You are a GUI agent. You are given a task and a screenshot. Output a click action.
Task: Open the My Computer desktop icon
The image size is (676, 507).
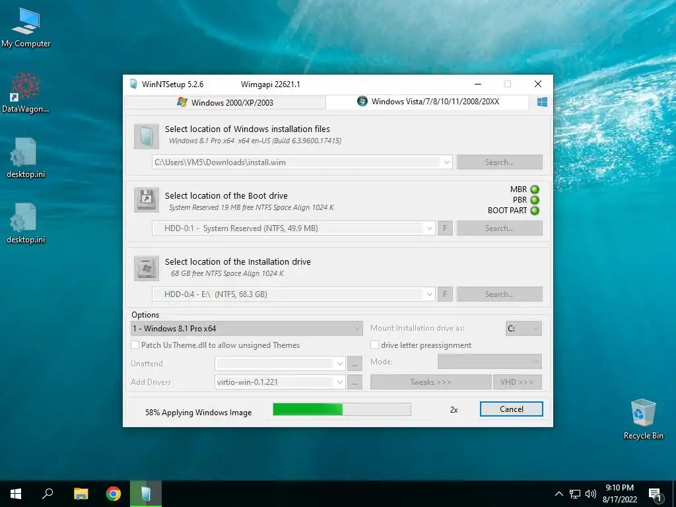click(26, 28)
